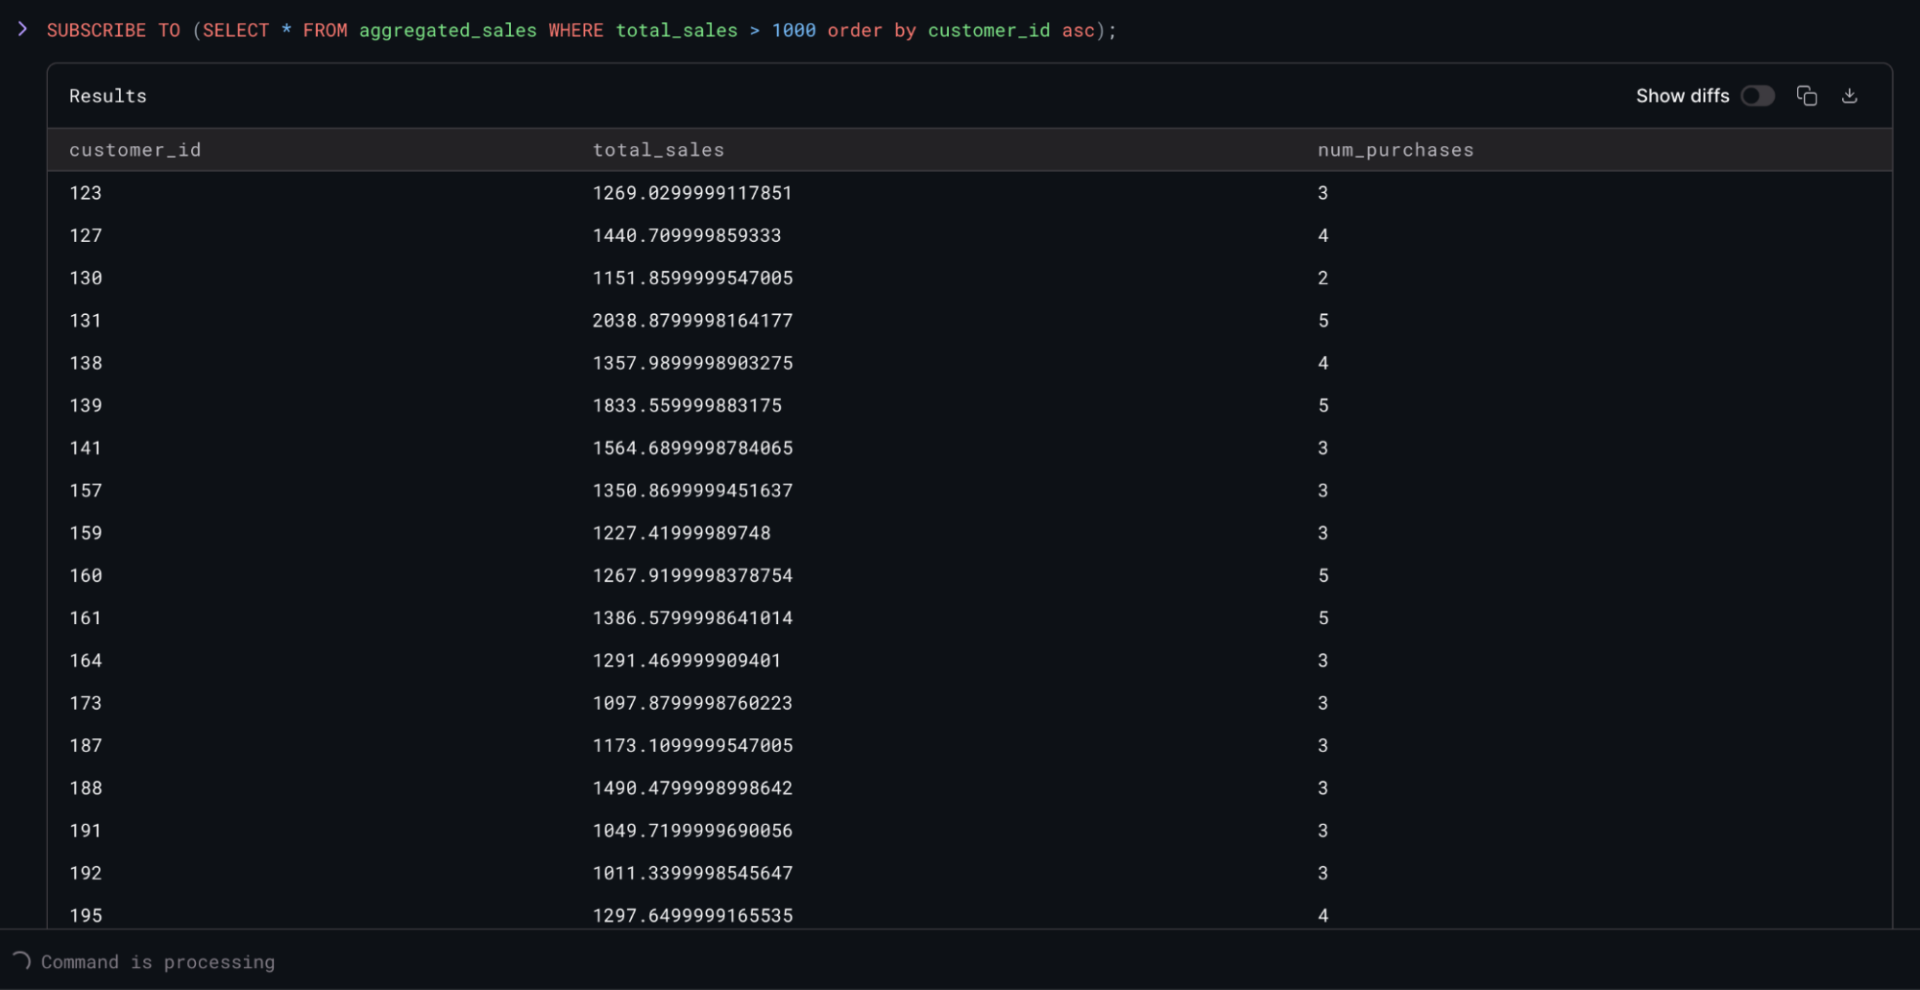Select customer ID 164 cell
1920x990 pixels.
click(85, 661)
